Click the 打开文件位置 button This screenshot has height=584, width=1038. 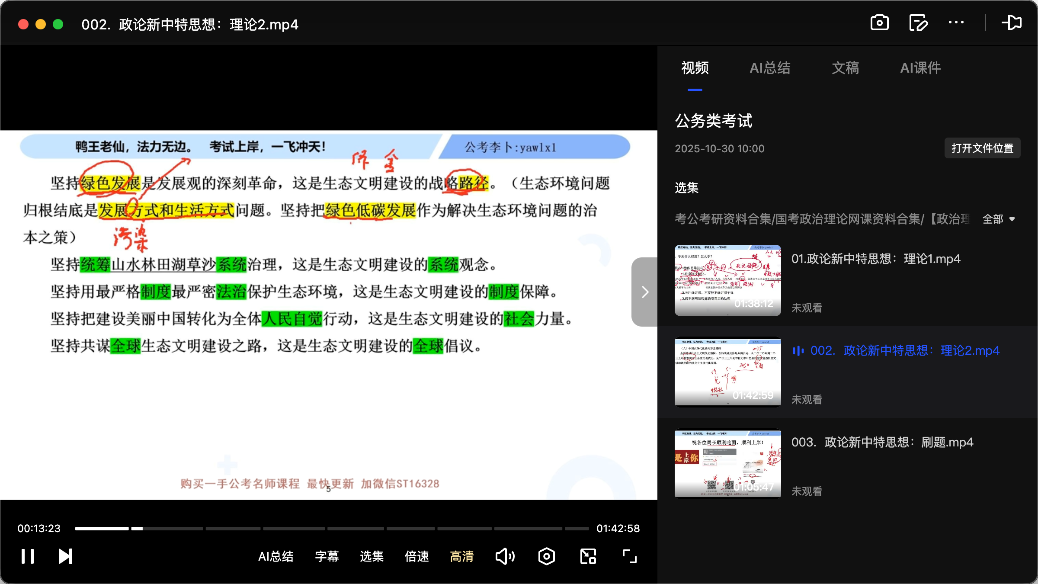982,148
